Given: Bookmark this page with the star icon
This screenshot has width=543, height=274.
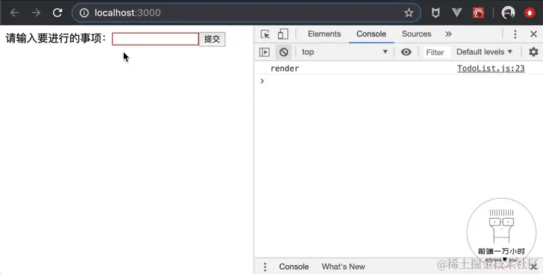Looking at the screenshot, I should pyautogui.click(x=409, y=13).
